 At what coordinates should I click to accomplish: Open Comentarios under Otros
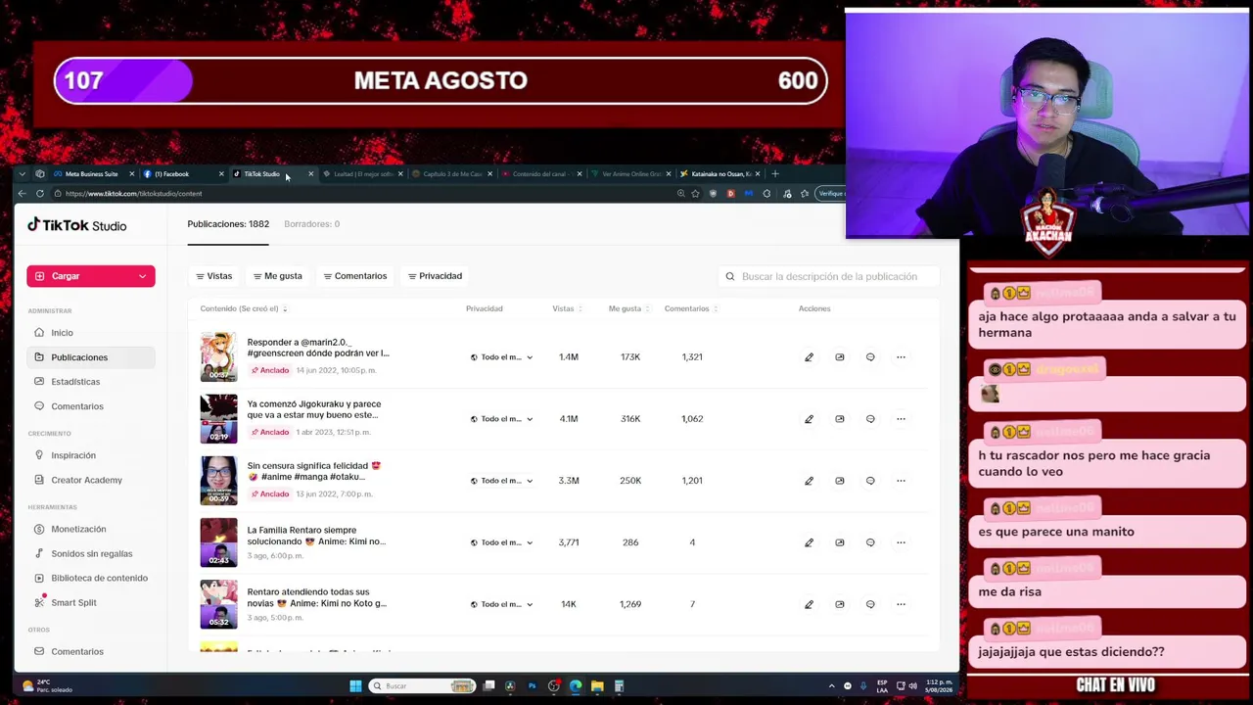tap(90, 652)
